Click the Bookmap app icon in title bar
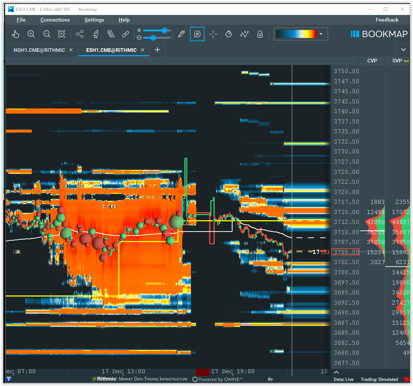This screenshot has width=413, height=386. pos(11,9)
